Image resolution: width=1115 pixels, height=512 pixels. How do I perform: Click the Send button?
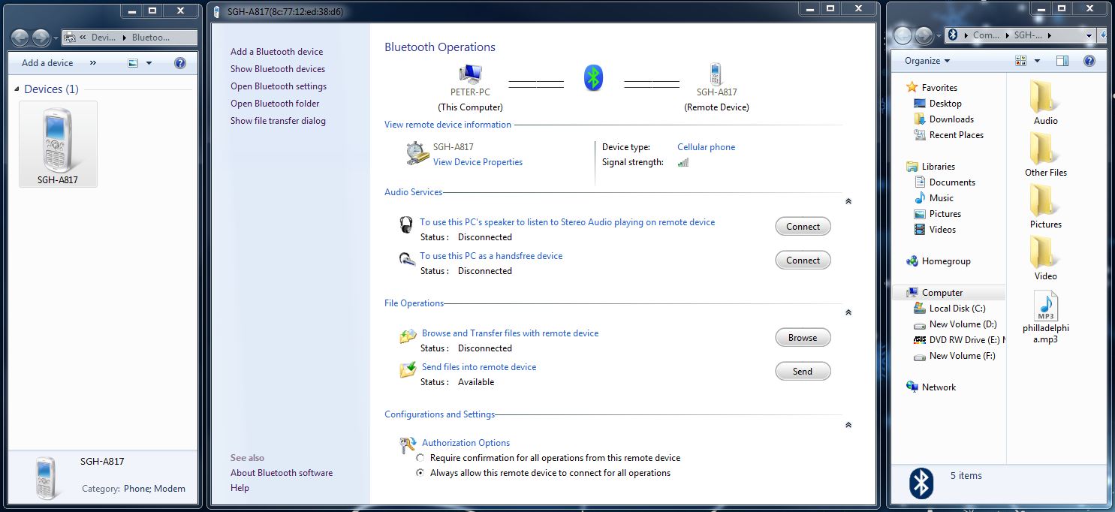pyautogui.click(x=803, y=372)
